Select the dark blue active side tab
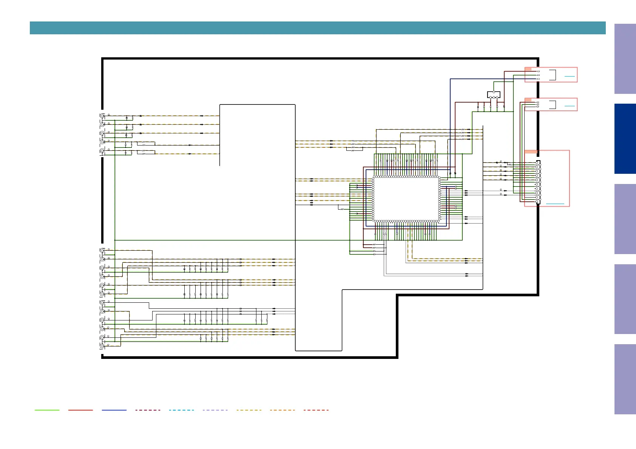 625,139
